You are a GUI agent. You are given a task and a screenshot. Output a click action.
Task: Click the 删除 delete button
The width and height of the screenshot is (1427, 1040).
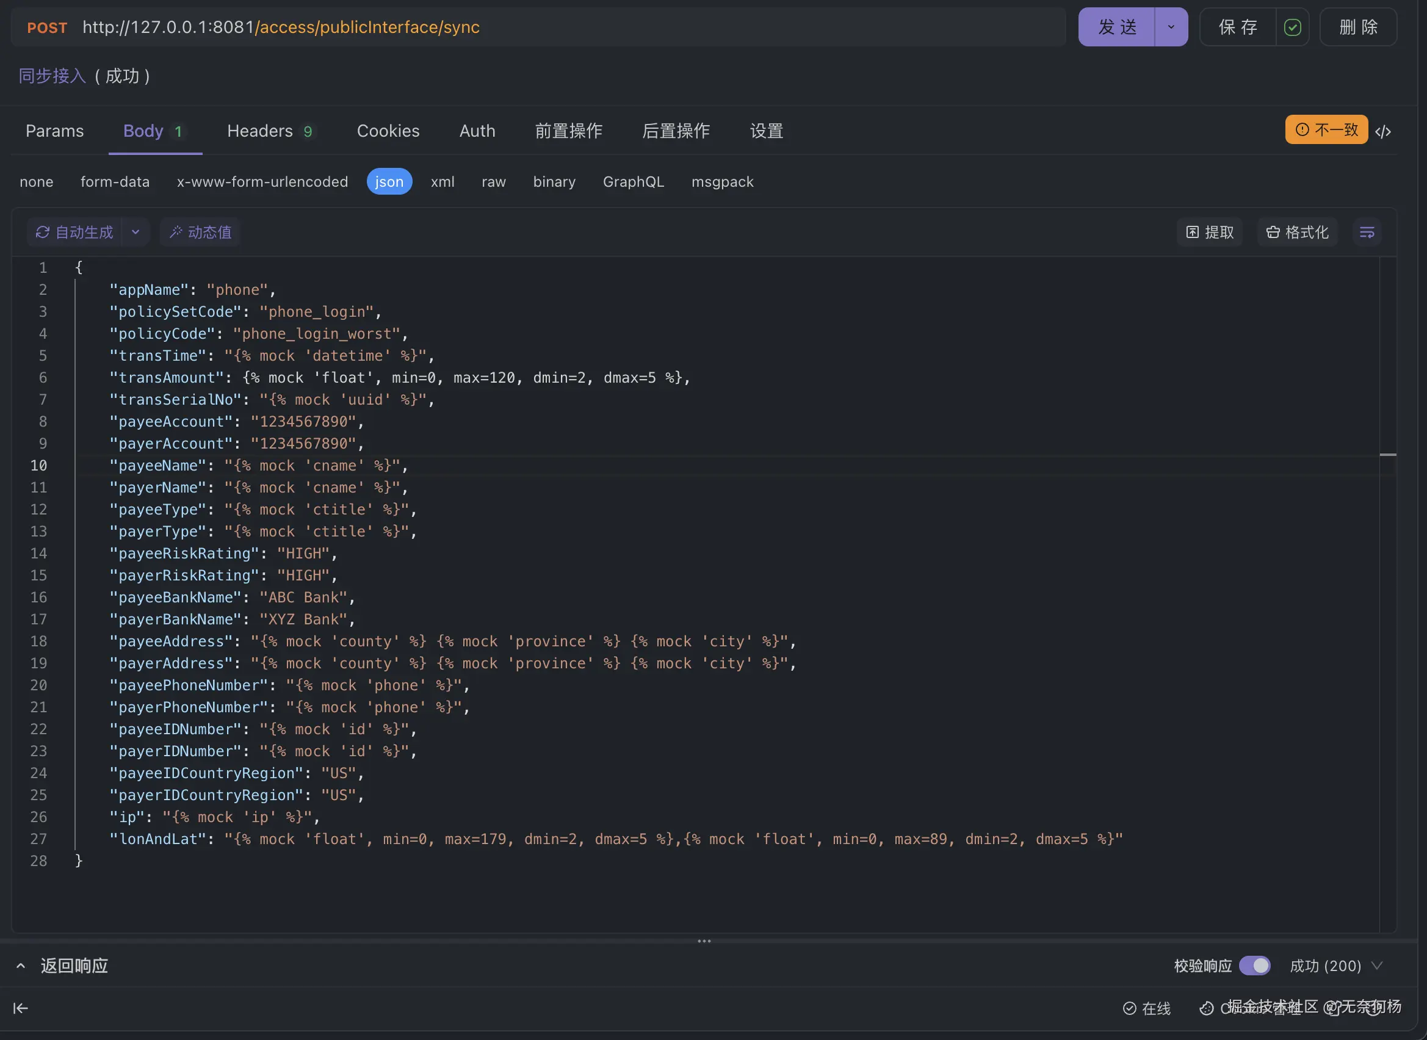[x=1358, y=27]
